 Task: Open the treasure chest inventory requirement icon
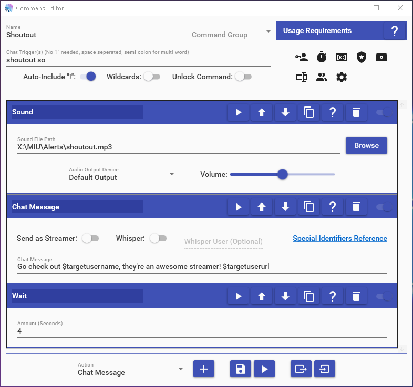[381, 58]
